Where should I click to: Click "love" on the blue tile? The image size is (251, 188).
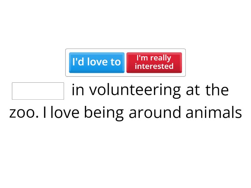coord(98,62)
